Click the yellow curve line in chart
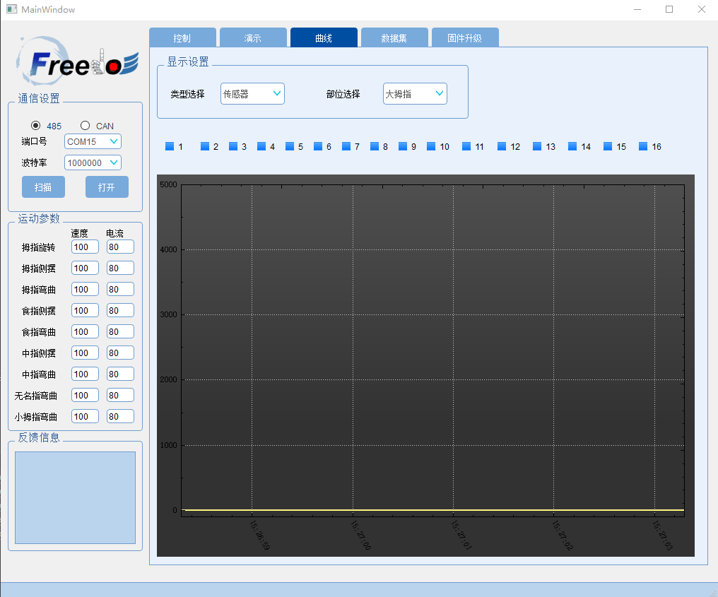Screen dimensions: 718x597 [x=432, y=509]
